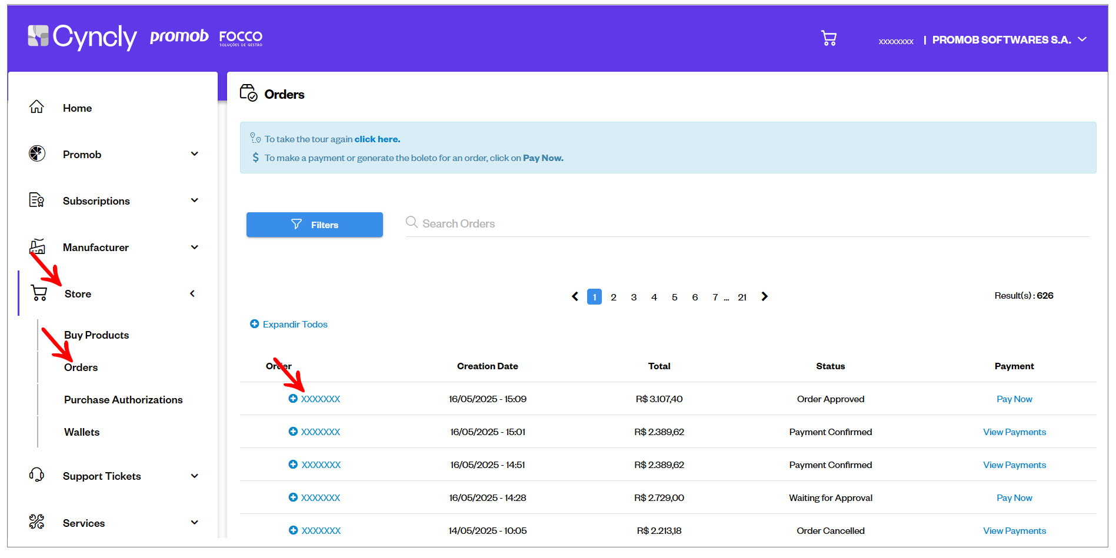The width and height of the screenshot is (1116, 558).
Task: Click the plus icon beside Expandir Todos
Action: (255, 324)
